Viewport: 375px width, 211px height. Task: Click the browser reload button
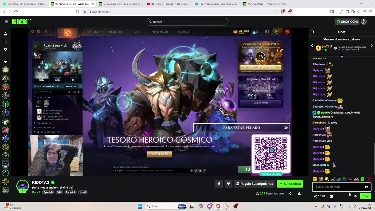16,12
